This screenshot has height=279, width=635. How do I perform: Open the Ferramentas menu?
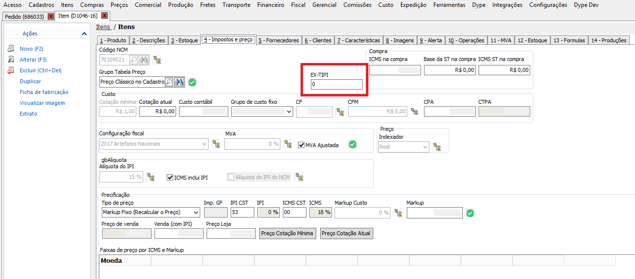449,5
